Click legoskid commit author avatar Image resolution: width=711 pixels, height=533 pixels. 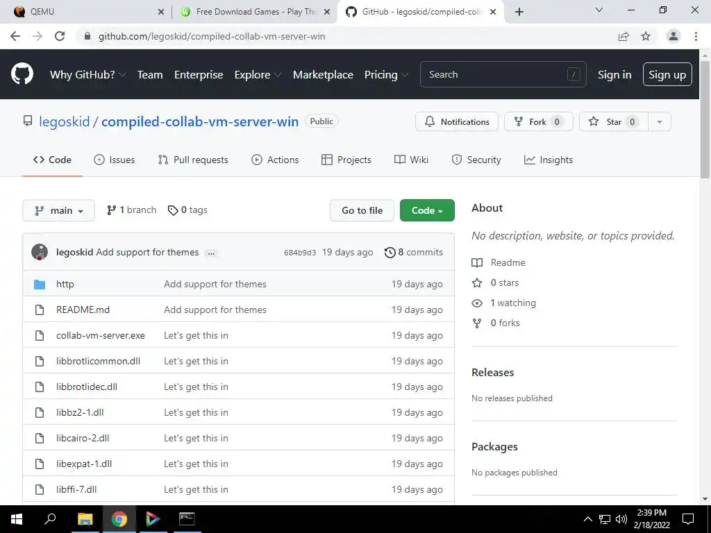pos(40,252)
